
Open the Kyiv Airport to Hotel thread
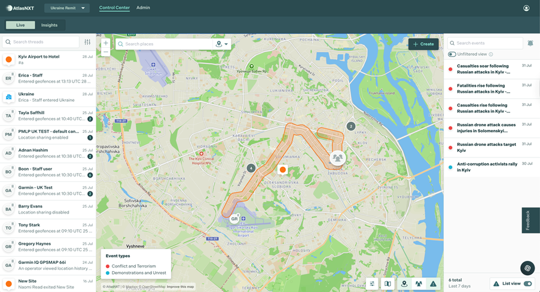tap(48, 60)
